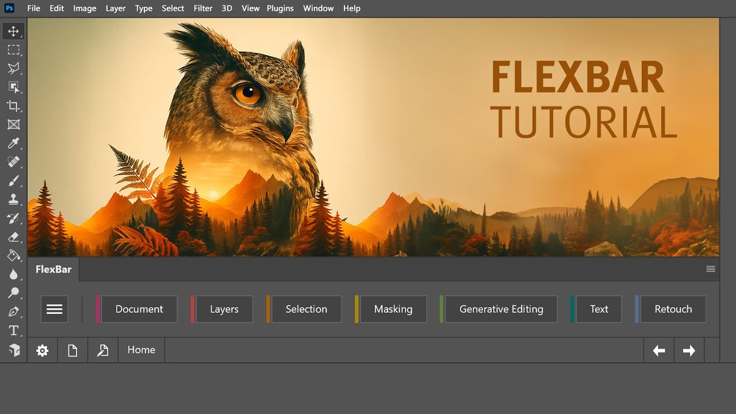Screen dimensions: 736x414
Task: Select the Object Selection tool
Action: 13,87
